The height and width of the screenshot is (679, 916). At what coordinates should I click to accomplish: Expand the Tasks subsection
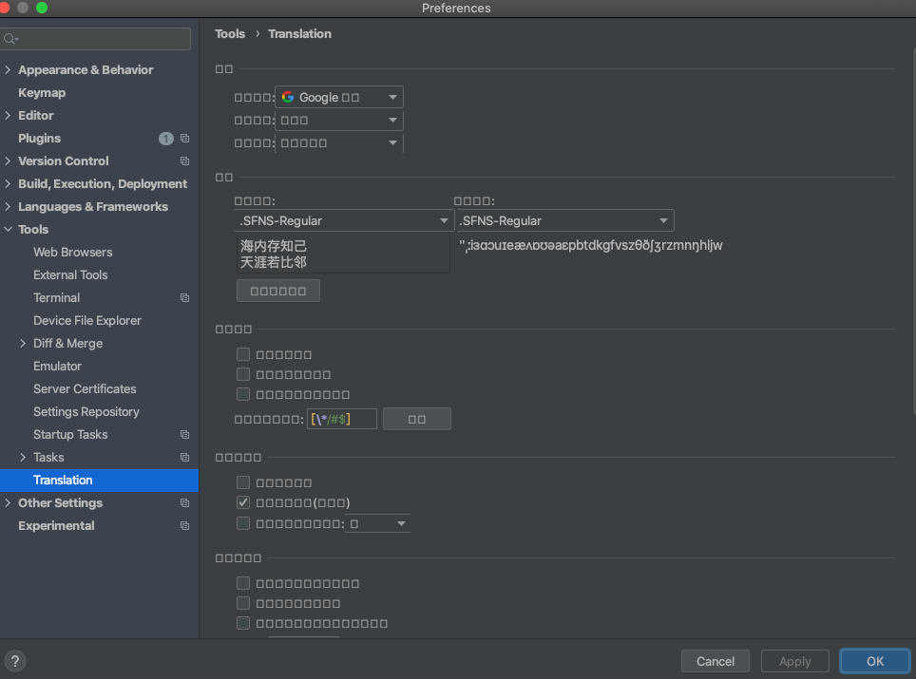pos(23,457)
